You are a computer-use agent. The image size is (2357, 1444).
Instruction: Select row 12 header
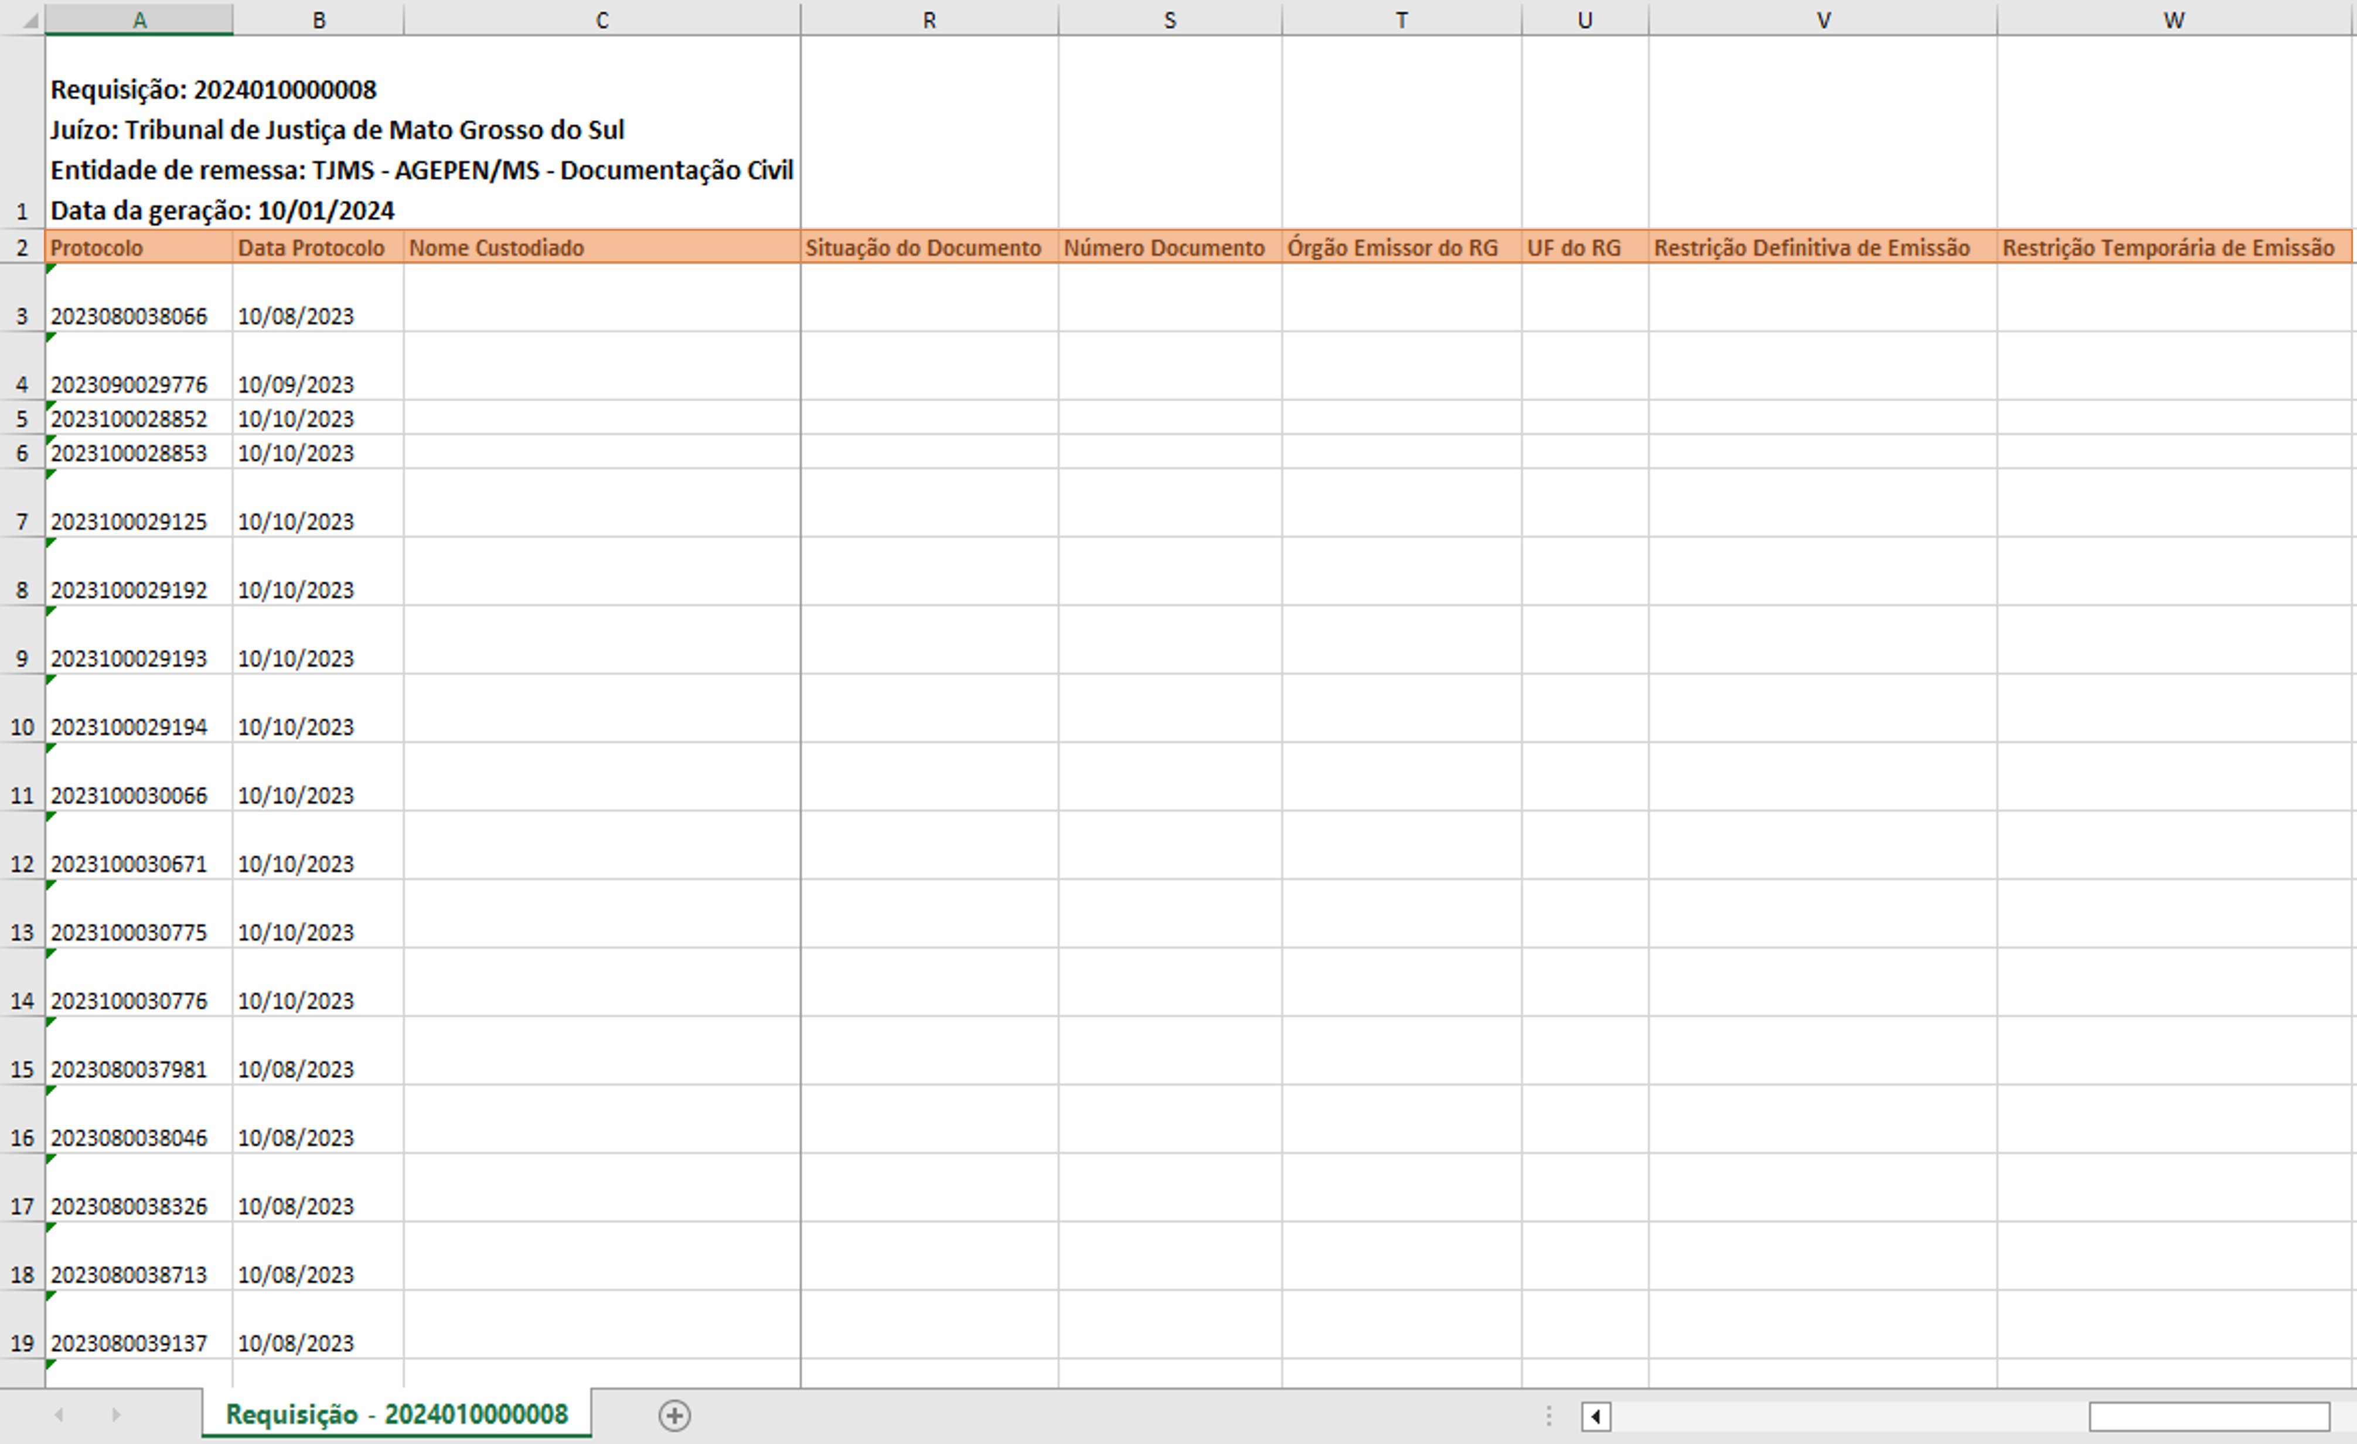click(x=22, y=846)
